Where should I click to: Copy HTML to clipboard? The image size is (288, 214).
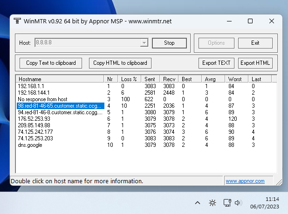pyautogui.click(x=120, y=63)
